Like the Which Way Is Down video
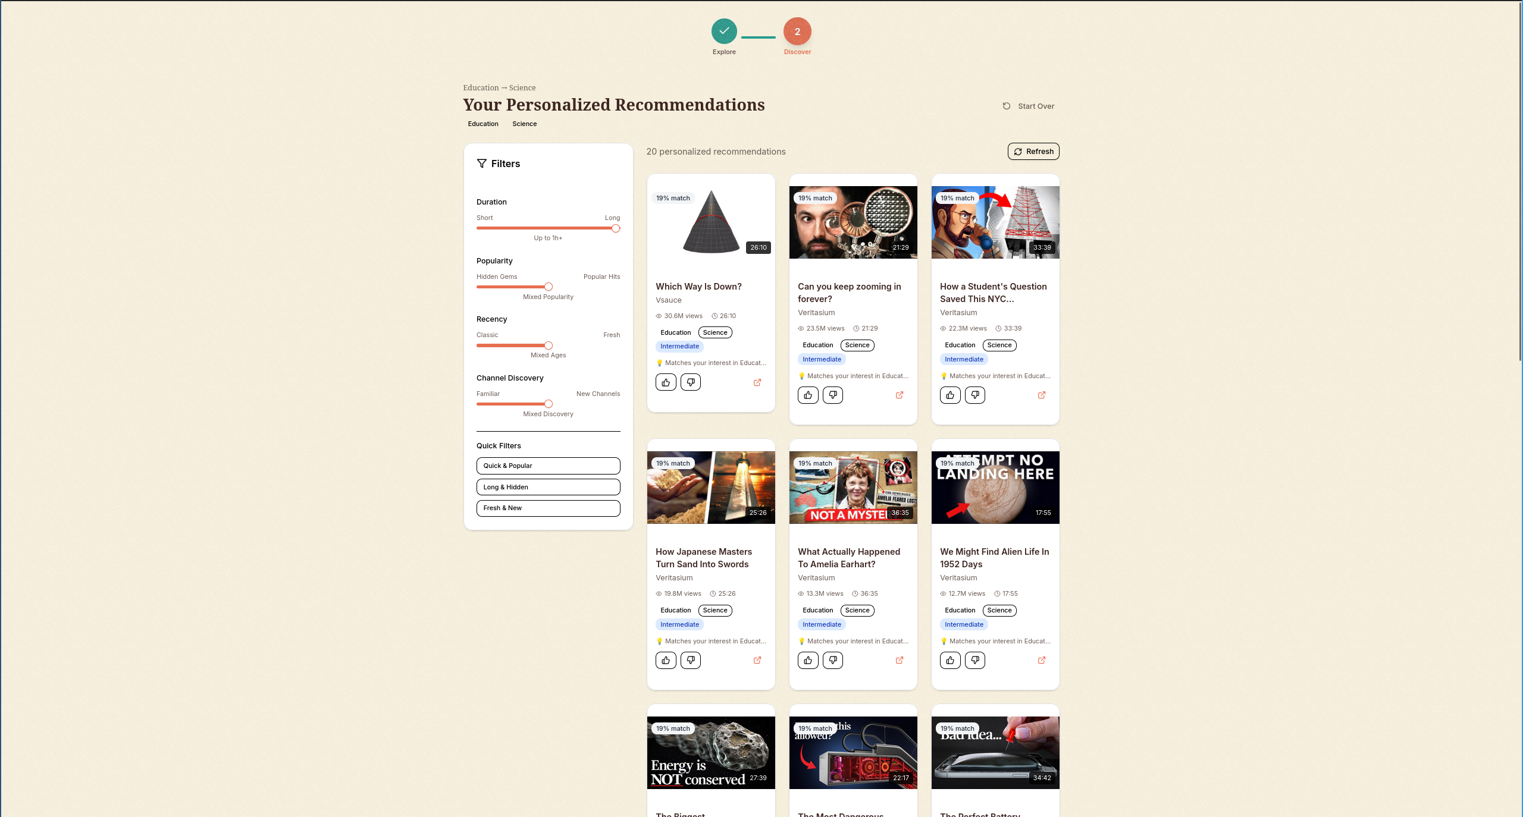 666,382
